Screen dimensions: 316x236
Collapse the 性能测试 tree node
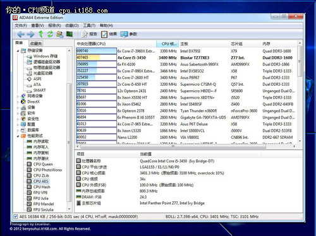click(18, 136)
